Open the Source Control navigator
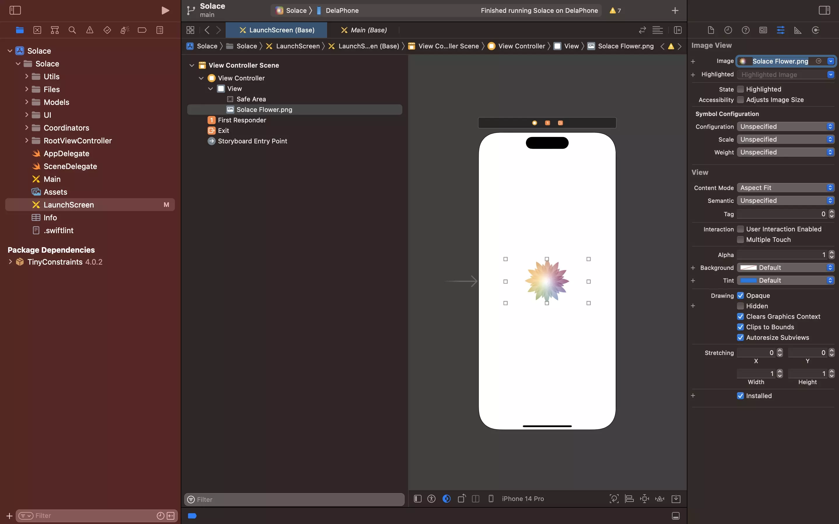The height and width of the screenshot is (524, 839). click(x=37, y=30)
